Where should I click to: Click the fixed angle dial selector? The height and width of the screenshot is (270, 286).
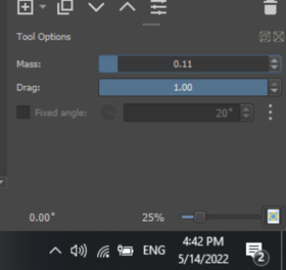click(x=108, y=113)
